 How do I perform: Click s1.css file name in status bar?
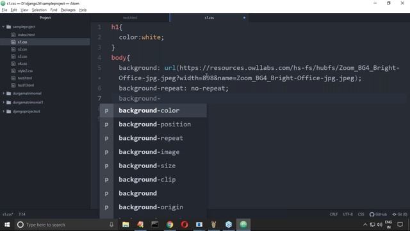coord(8,214)
